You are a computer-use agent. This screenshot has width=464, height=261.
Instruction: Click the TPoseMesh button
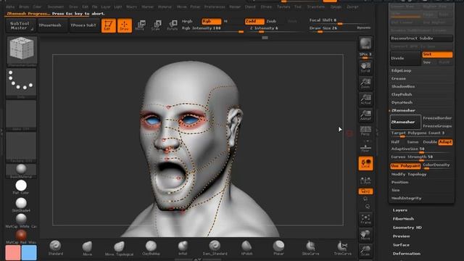click(x=51, y=25)
